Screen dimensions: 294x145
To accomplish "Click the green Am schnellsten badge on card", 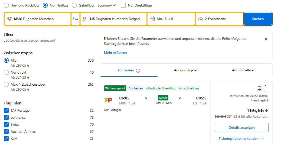I will click(189, 88).
